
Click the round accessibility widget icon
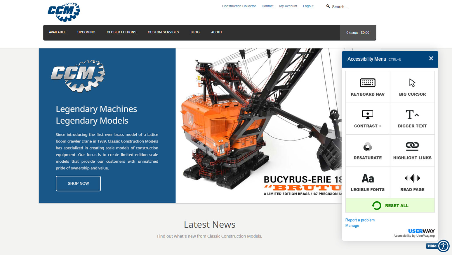pyautogui.click(x=444, y=246)
